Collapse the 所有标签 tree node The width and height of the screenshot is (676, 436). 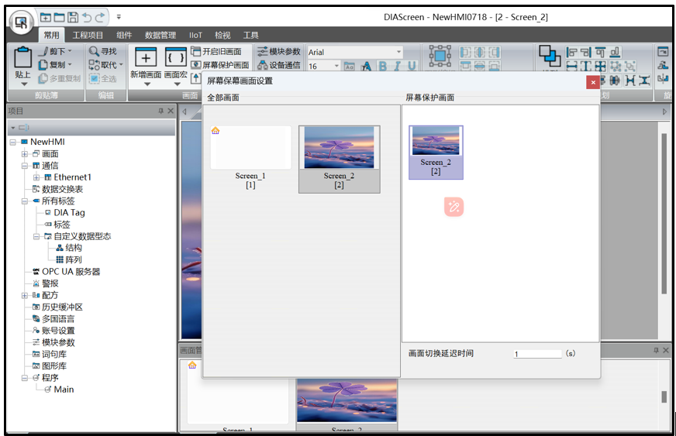click(x=25, y=201)
